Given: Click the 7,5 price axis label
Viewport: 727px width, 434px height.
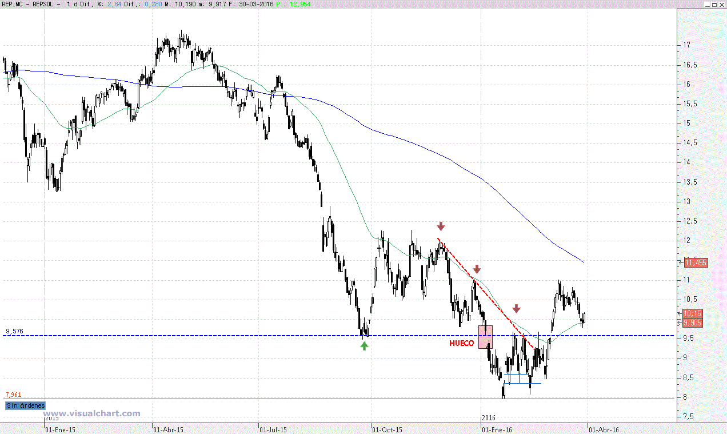Looking at the screenshot, I should click(689, 416).
